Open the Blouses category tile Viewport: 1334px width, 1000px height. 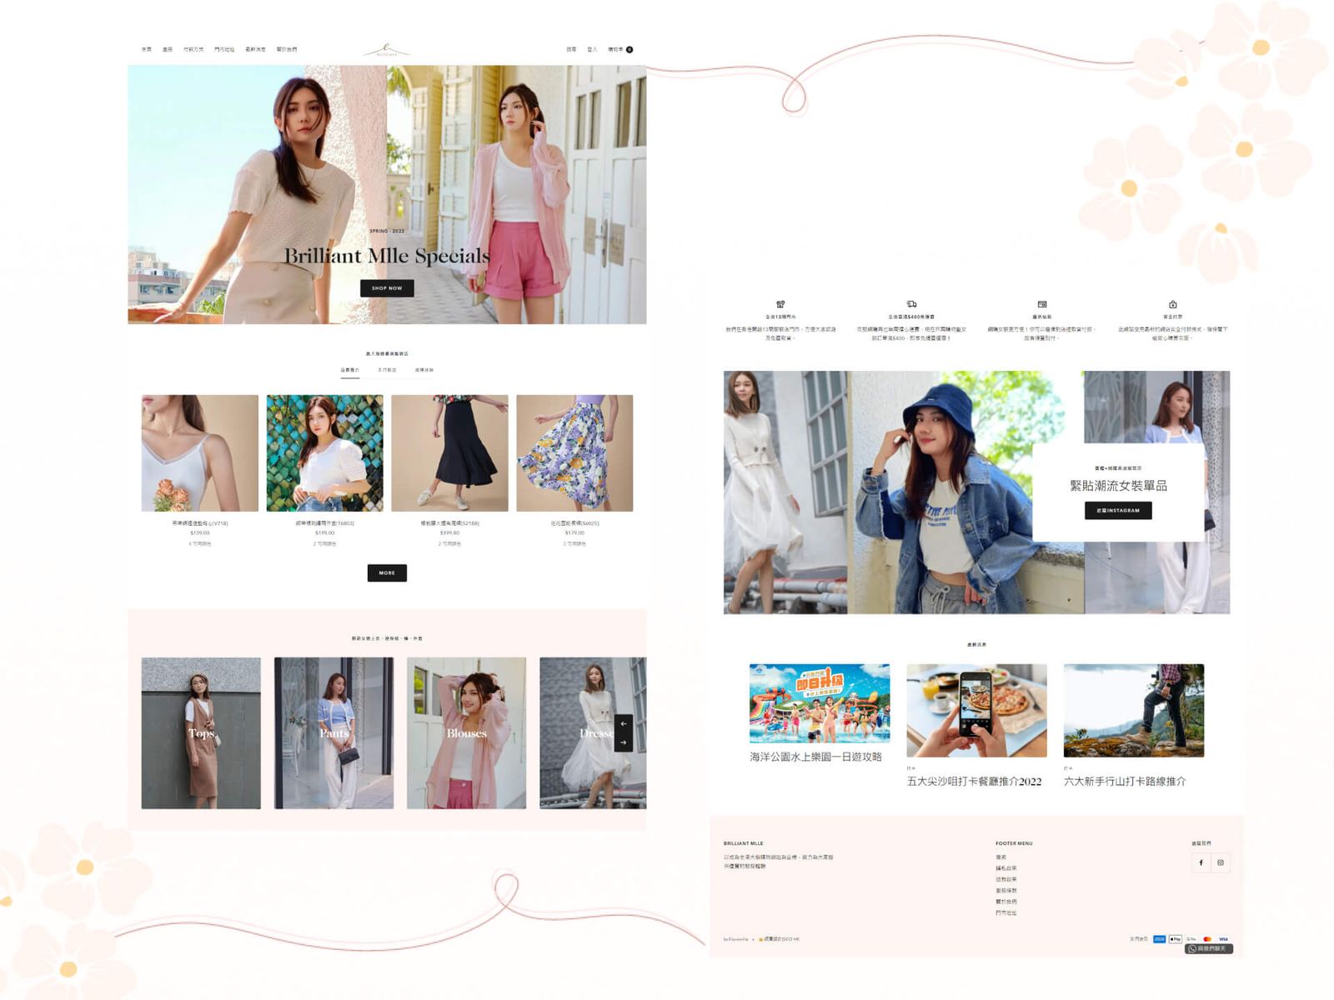(x=466, y=732)
